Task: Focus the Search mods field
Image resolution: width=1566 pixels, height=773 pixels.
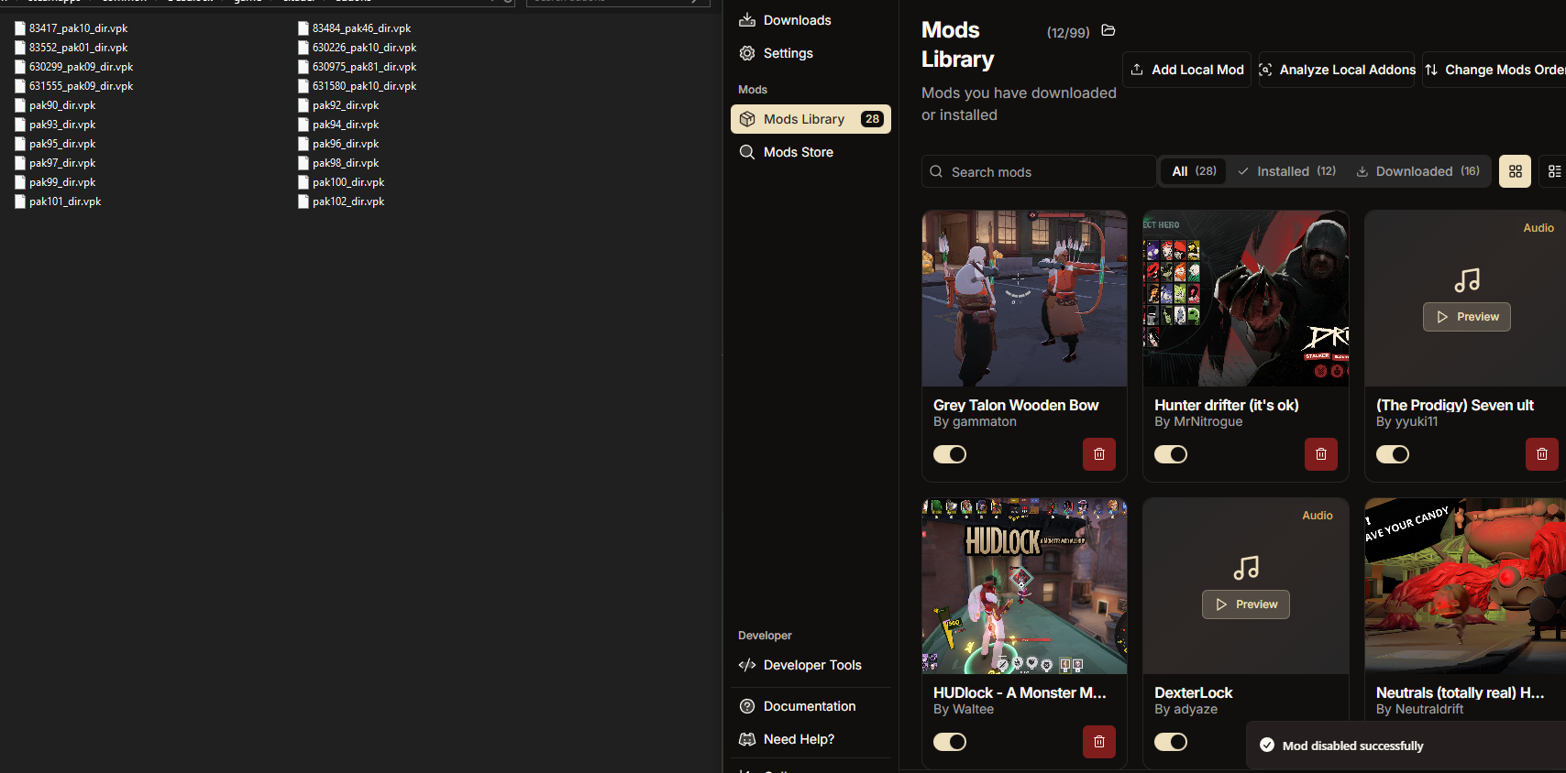Action: (1039, 171)
